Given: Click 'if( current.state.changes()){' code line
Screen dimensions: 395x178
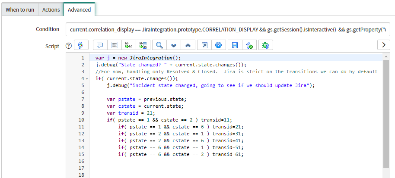Looking at the screenshot, I should (137, 78).
